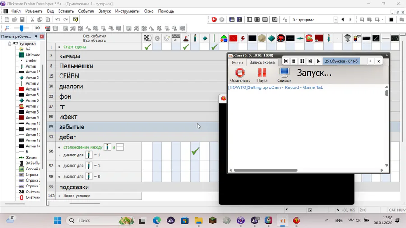Open the Запуск menu
Viewport: 406px width, 228px height.
[105, 11]
